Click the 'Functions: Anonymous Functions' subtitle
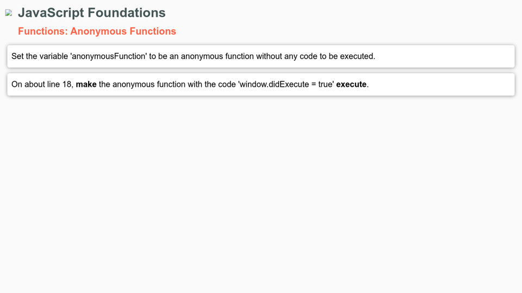The width and height of the screenshot is (522, 293). (x=97, y=31)
